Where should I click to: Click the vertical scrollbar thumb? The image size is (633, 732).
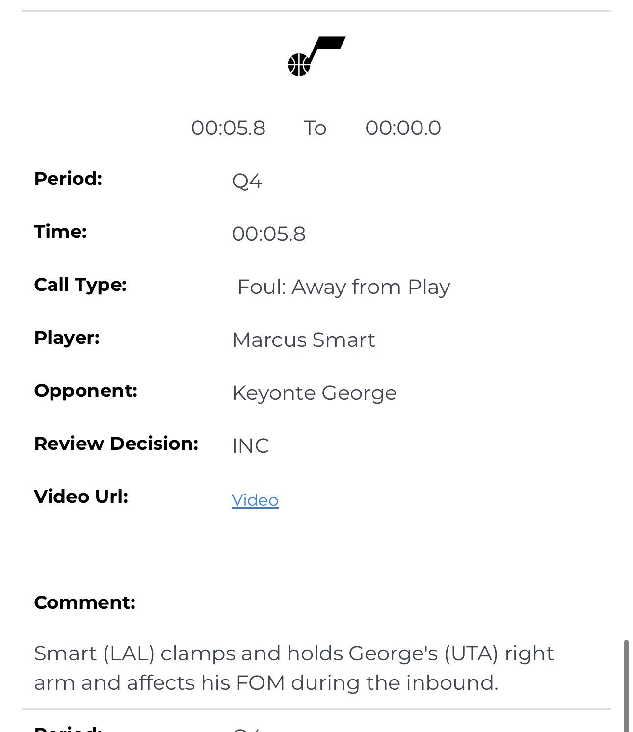pos(626,685)
